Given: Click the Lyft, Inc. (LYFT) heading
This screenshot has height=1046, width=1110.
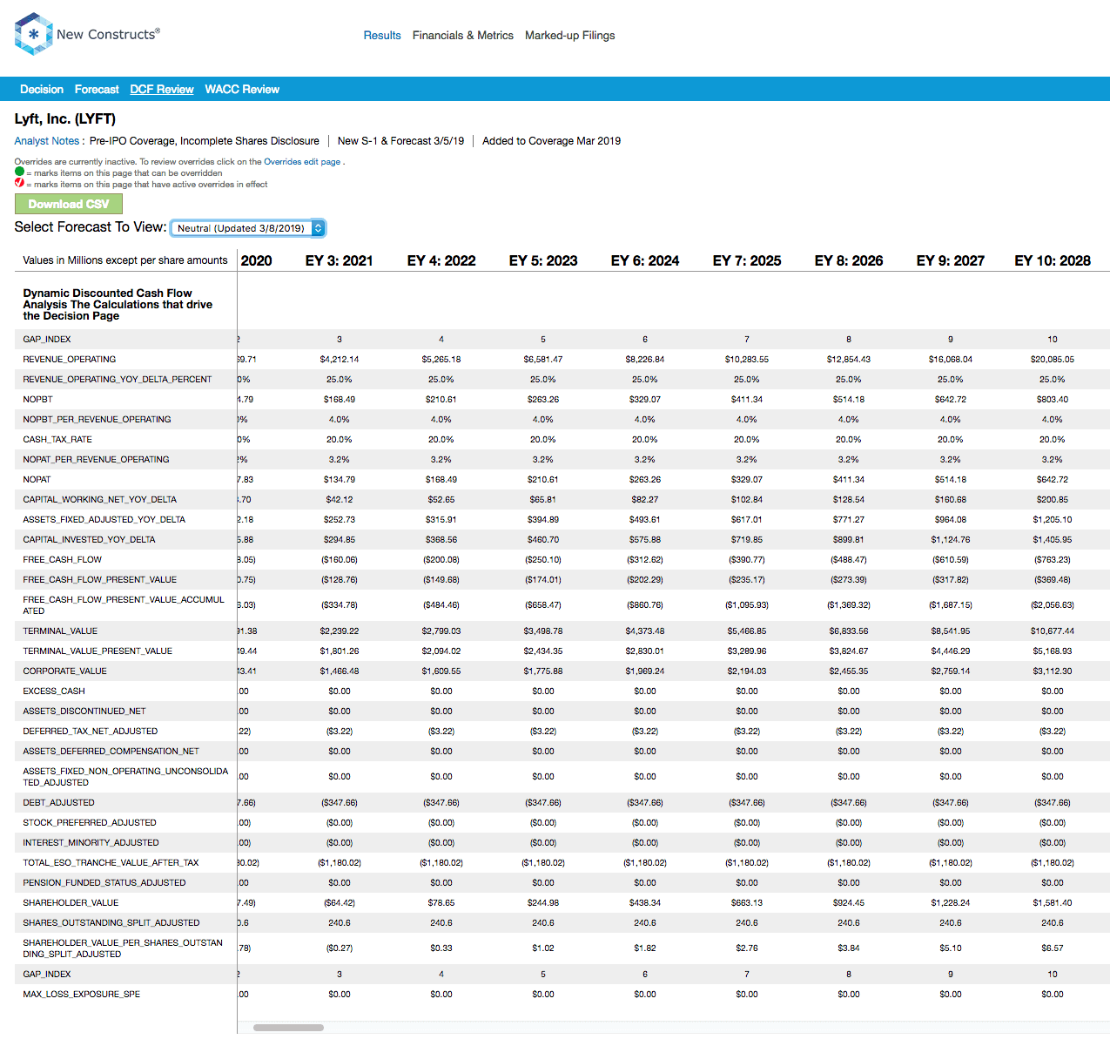Looking at the screenshot, I should (x=65, y=119).
